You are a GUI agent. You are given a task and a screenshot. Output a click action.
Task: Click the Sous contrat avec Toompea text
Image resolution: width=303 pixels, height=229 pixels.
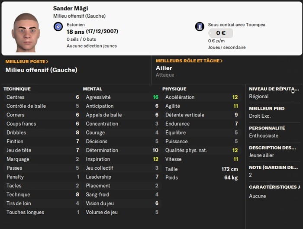[236, 25]
